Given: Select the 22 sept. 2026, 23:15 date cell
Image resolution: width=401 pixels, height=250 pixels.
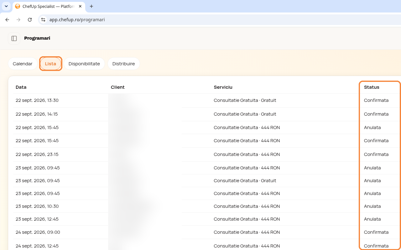Looking at the screenshot, I should (37, 154).
